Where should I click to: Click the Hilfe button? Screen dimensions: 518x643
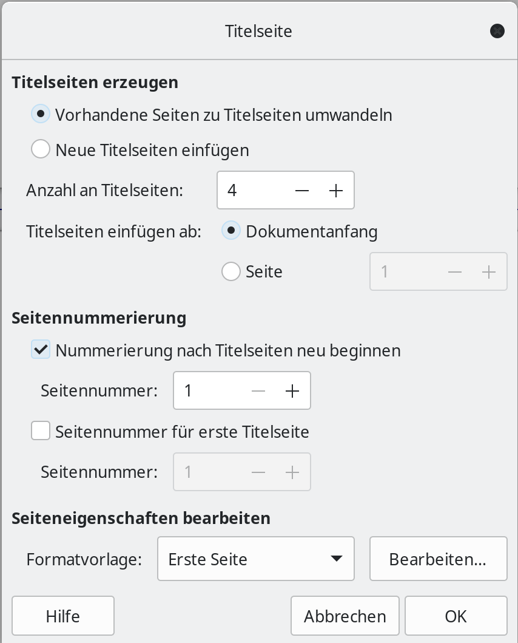[63, 616]
